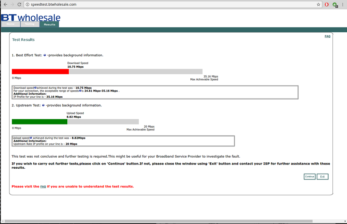Click the browser forward arrow

(x=12, y=5)
